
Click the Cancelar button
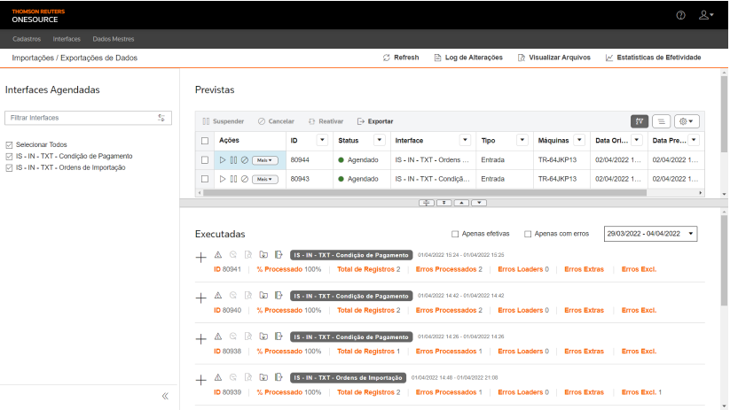coord(276,121)
